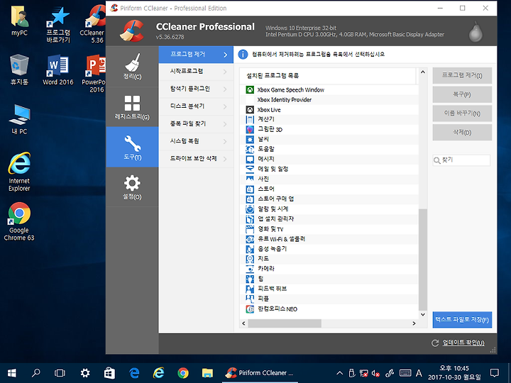Click the list's scroll-up arrow
Image resolution: width=511 pixels, height=383 pixels.
(423, 72)
